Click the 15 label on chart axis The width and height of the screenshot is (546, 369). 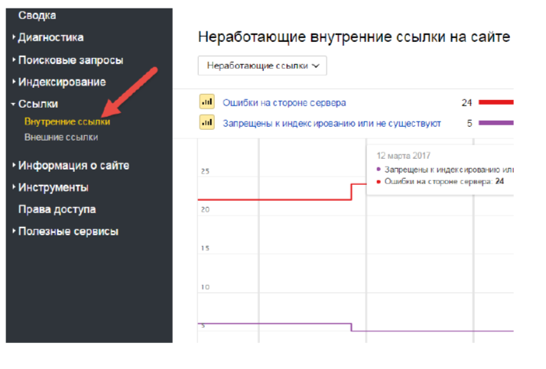tap(205, 248)
